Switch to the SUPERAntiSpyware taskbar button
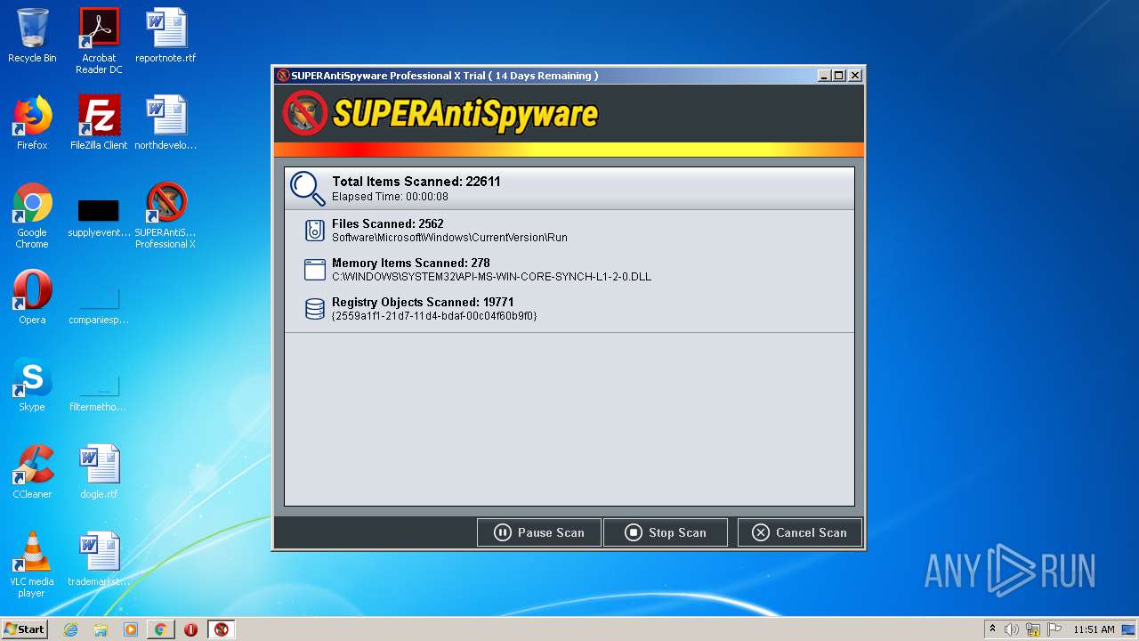Screen dimensions: 1139x641 click(222, 629)
